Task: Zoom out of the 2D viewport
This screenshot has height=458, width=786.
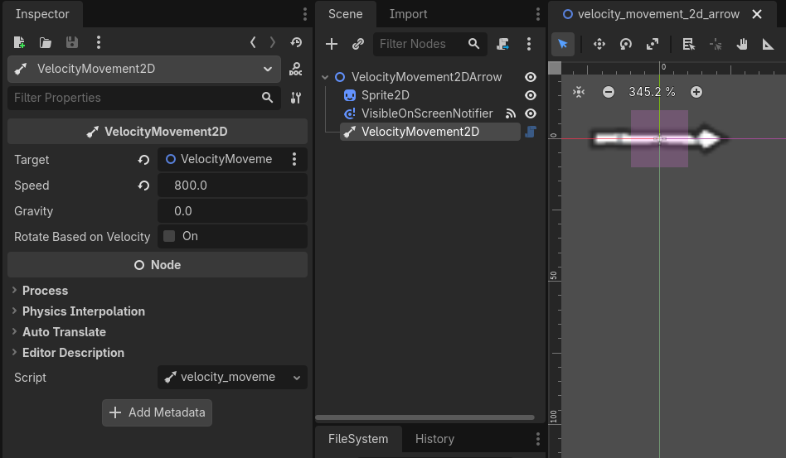Action: [x=609, y=92]
